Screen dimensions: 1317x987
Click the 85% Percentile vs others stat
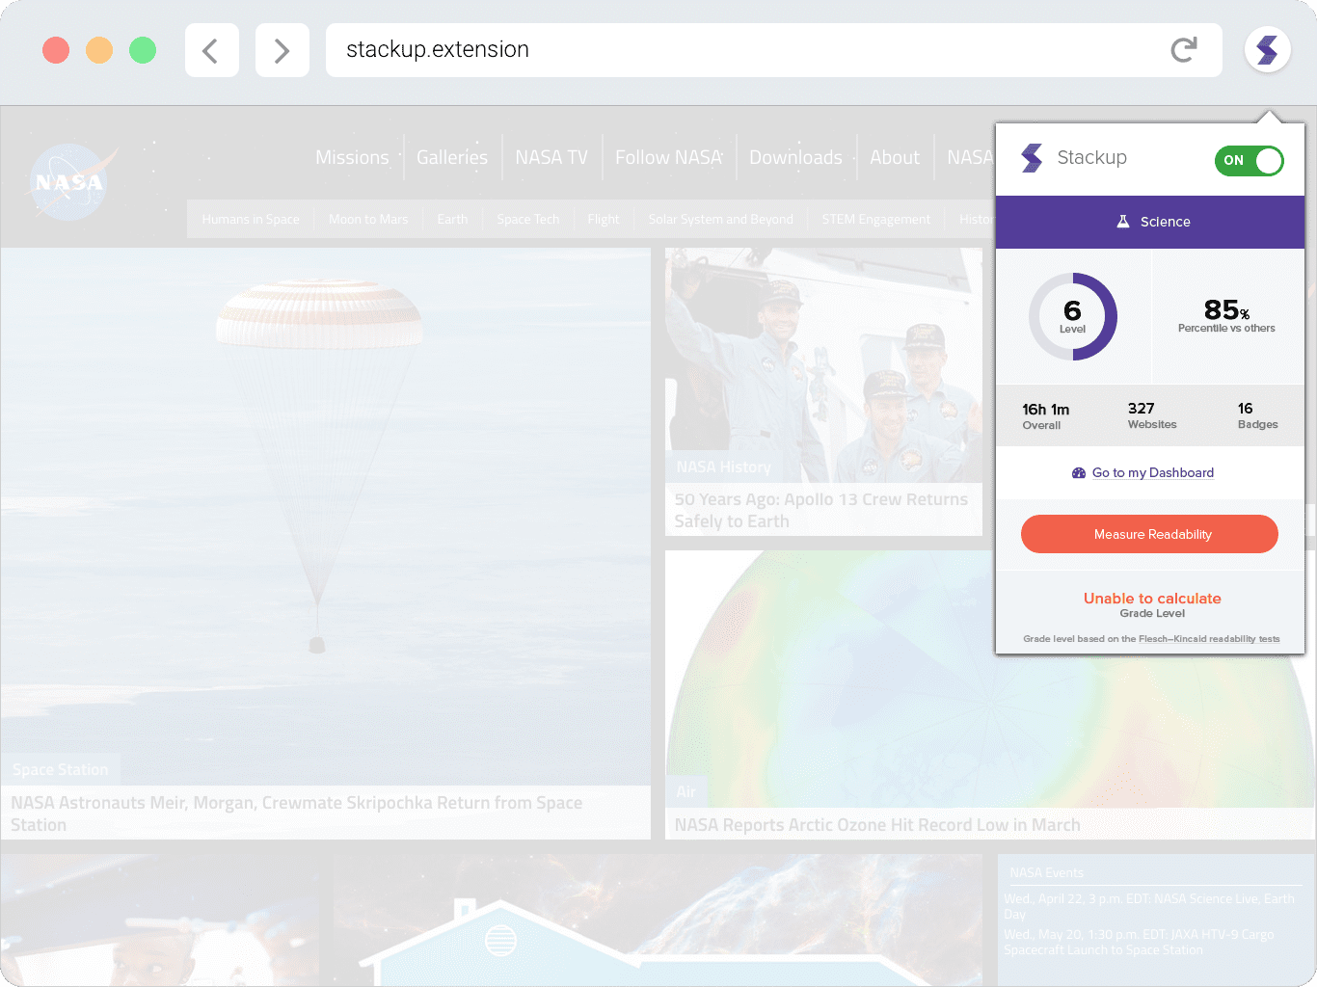tap(1226, 316)
